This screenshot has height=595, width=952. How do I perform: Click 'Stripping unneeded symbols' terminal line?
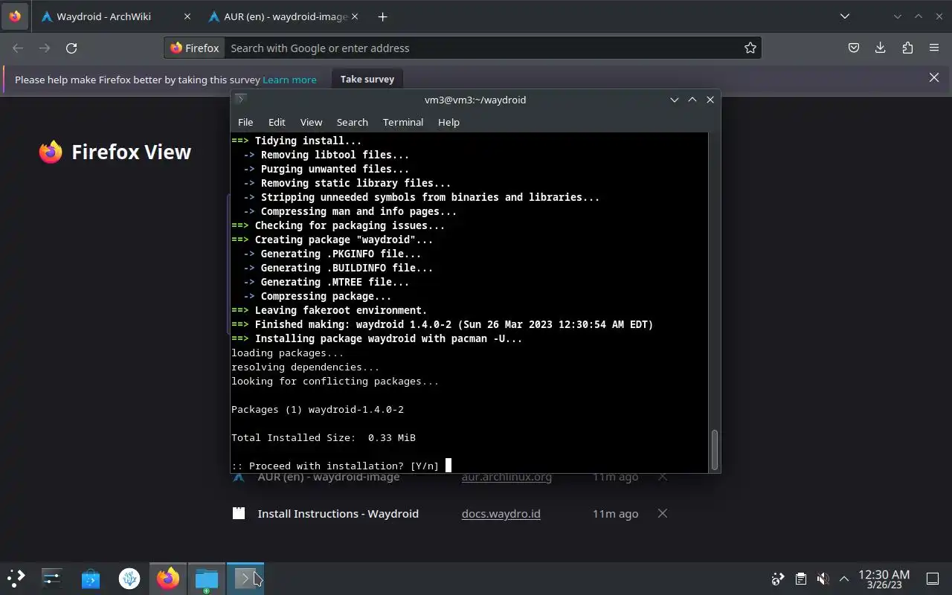[x=422, y=198]
